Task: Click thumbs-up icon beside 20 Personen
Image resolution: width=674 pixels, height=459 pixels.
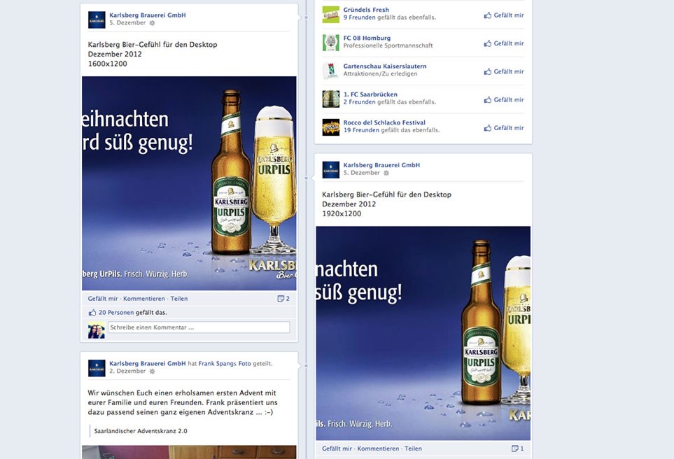Action: (x=92, y=313)
